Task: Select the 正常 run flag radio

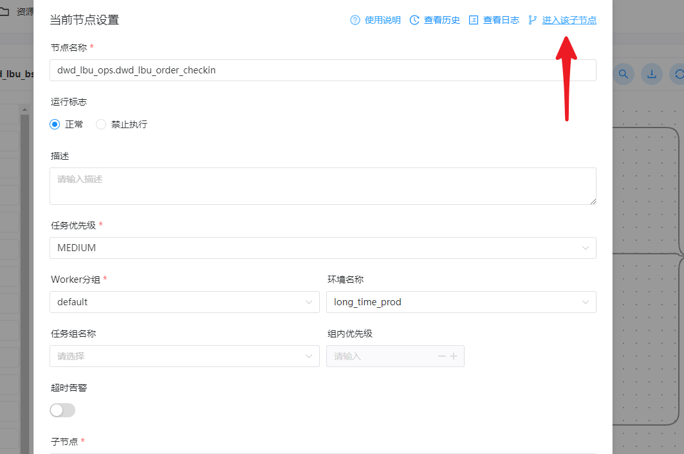Action: pyautogui.click(x=55, y=124)
